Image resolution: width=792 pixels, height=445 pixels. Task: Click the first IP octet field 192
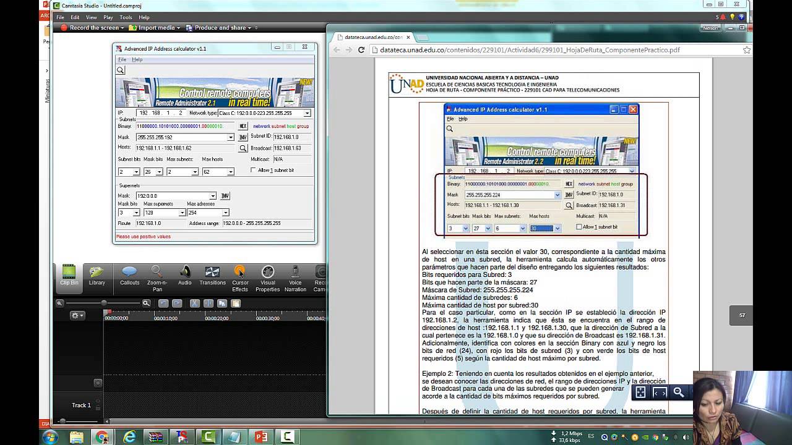144,113
